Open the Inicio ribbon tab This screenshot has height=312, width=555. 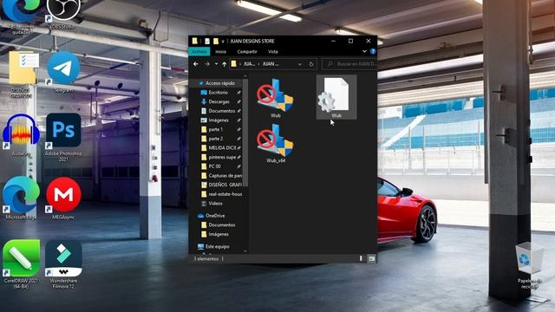(x=220, y=52)
